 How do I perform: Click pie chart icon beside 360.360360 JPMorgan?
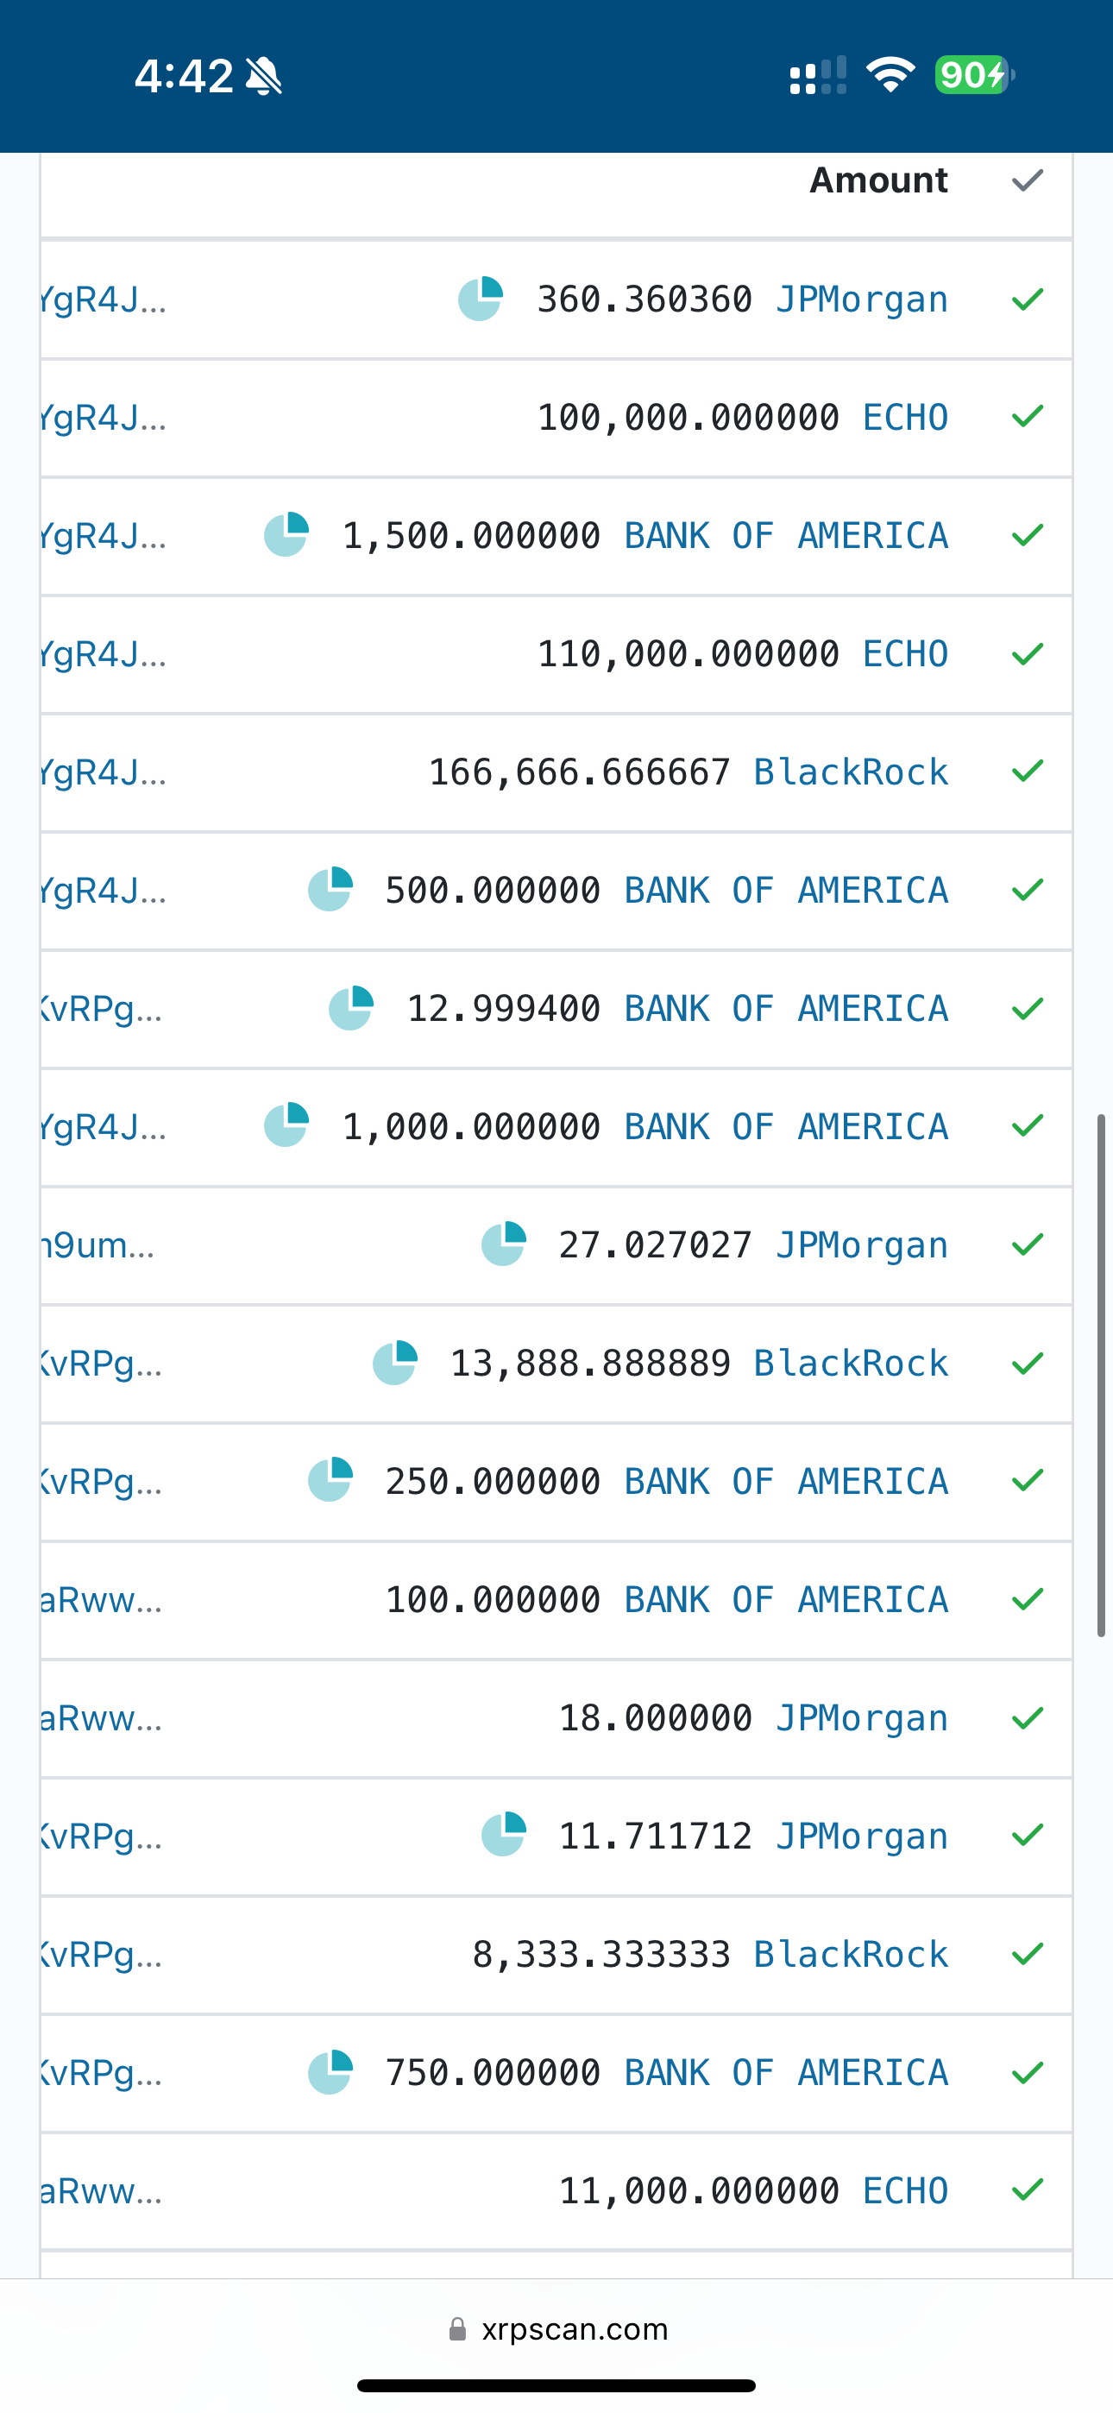(480, 299)
